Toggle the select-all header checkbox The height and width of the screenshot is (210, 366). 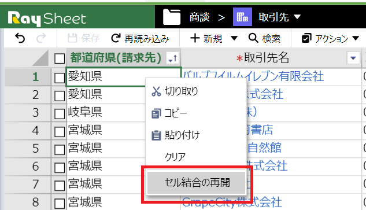click(x=60, y=58)
